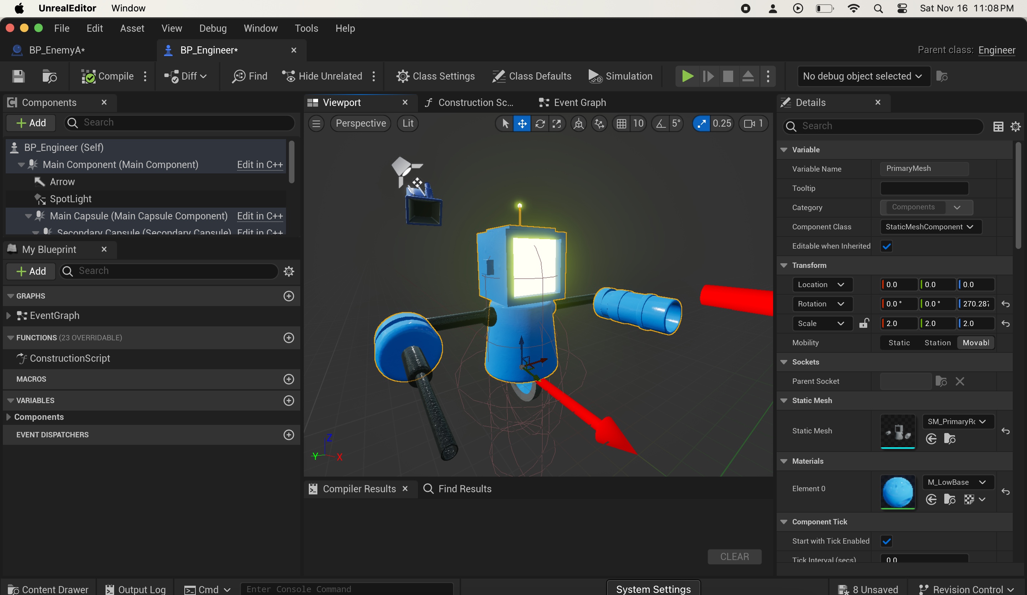Click the M_LowBase material thumbnail
This screenshot has height=595, width=1027.
pos(898,491)
